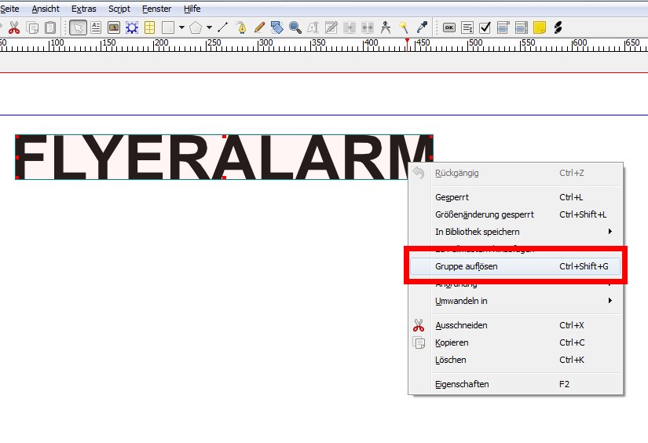Choose 'Gruppe auflösen' from context menu
648x443 pixels.
pyautogui.click(x=467, y=266)
